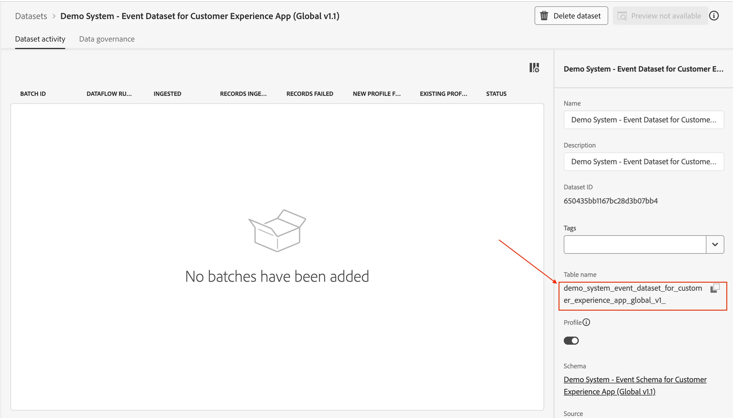This screenshot has width=733, height=418.
Task: Click the info icon next to Profile
Action: 586,322
